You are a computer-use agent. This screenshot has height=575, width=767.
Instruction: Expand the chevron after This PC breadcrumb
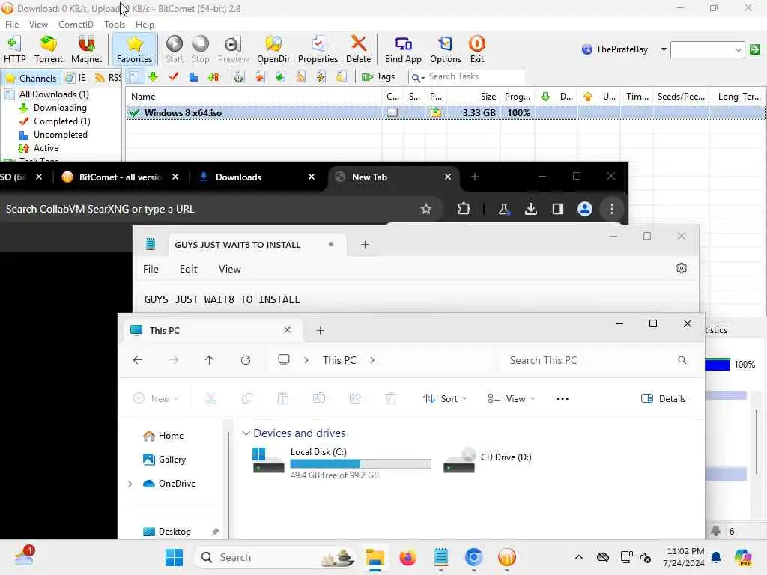372,360
